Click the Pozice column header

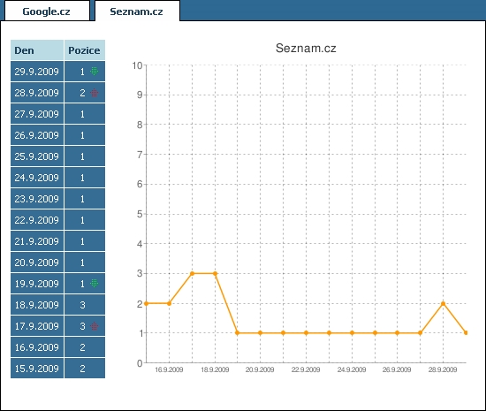click(85, 49)
